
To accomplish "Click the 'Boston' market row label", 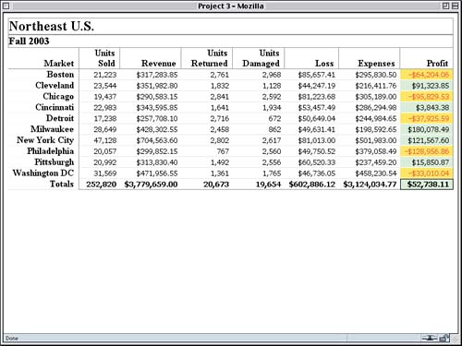I will (x=60, y=75).
